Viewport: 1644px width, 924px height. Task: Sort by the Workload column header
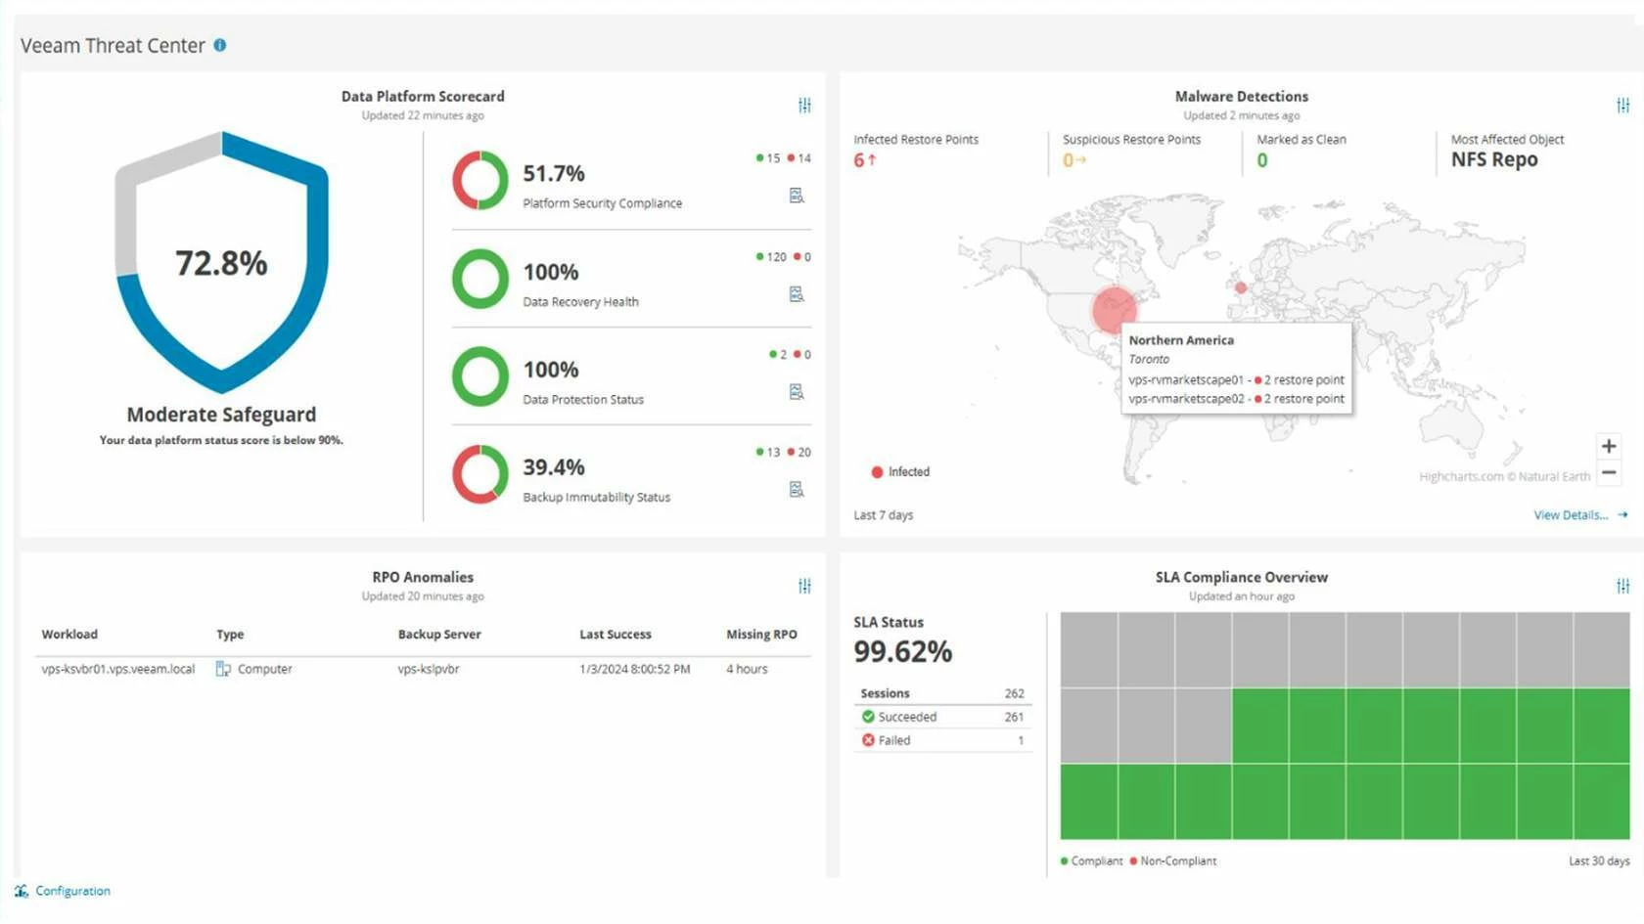point(69,634)
